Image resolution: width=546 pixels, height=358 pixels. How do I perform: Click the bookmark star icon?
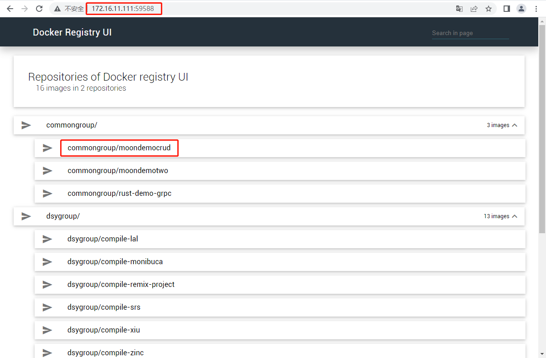pos(488,8)
